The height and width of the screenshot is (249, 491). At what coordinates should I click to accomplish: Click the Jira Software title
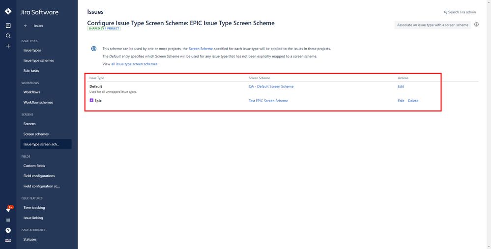(39, 12)
